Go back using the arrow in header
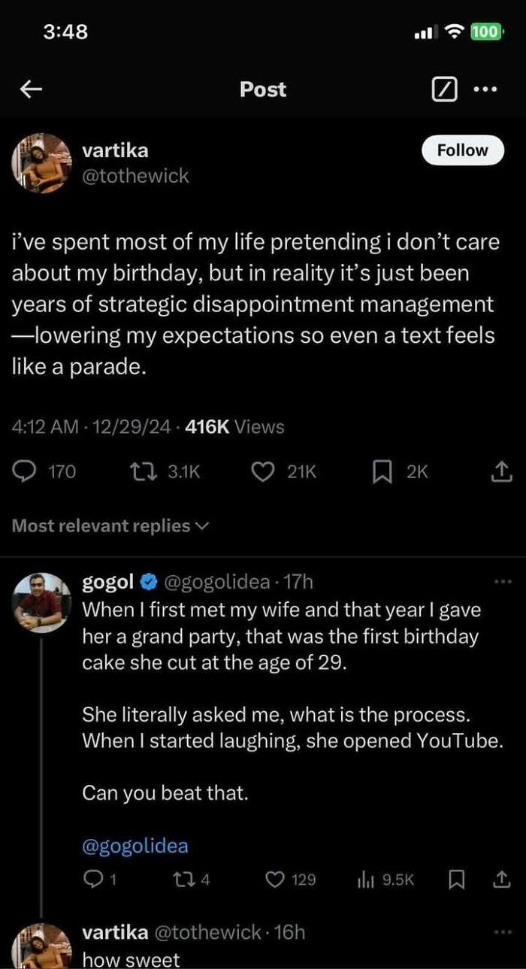Screen dimensions: 526x969 point(30,89)
